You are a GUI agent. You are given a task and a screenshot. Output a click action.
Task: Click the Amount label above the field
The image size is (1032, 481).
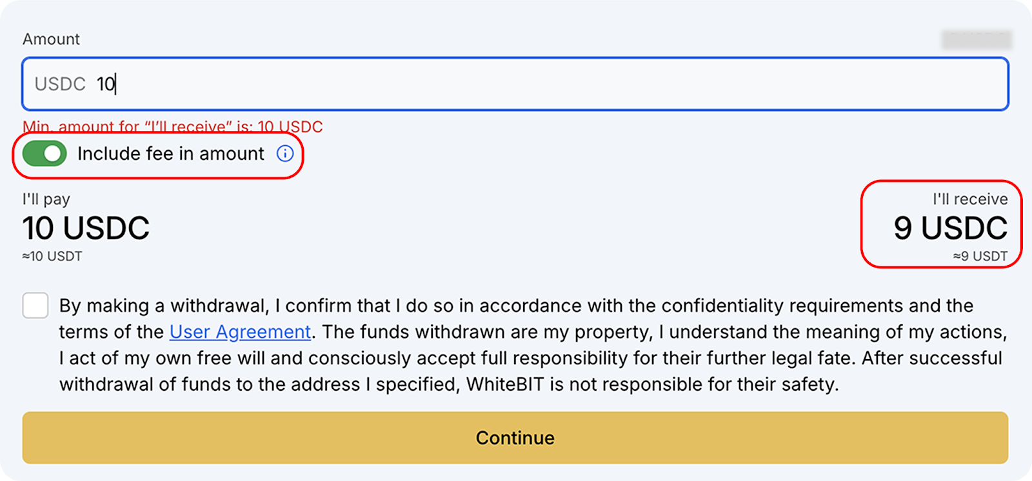pos(51,39)
